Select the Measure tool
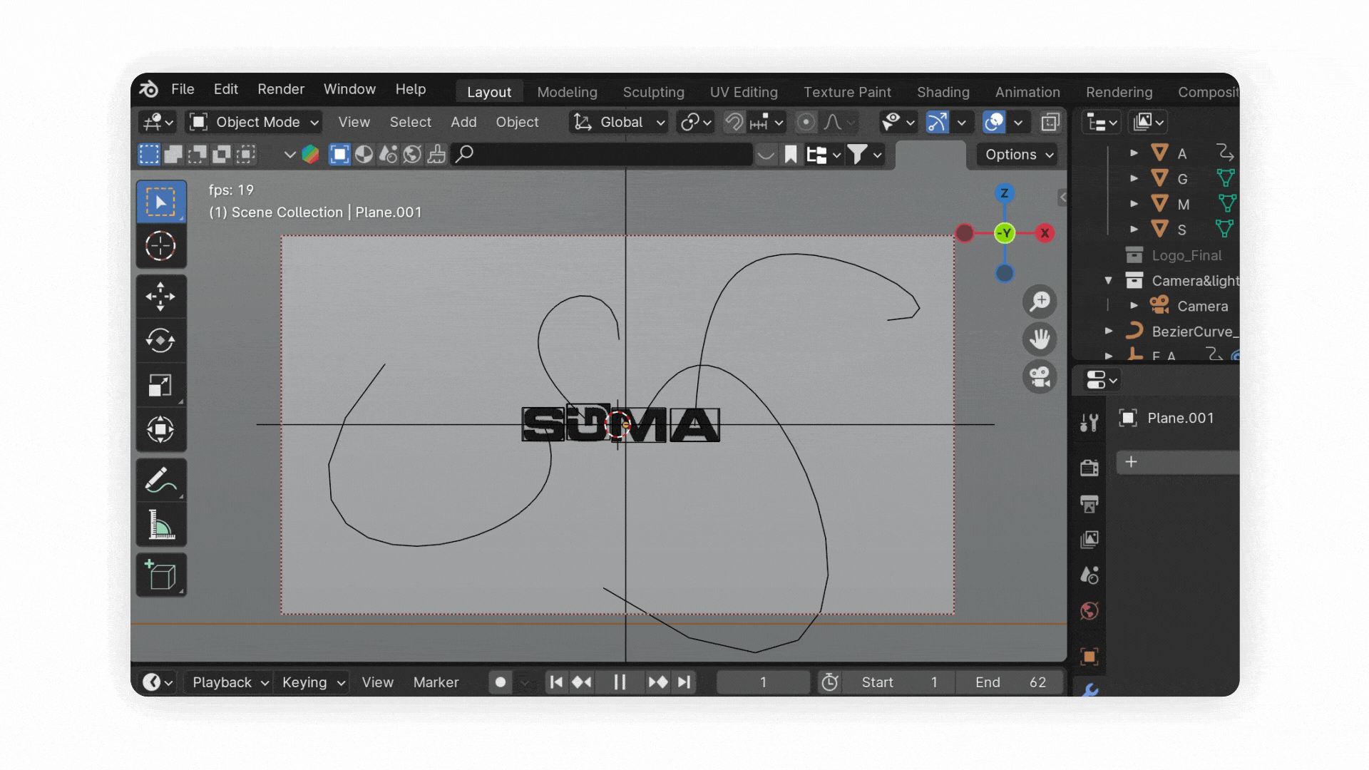Viewport: 1369px width, 770px height. point(160,525)
